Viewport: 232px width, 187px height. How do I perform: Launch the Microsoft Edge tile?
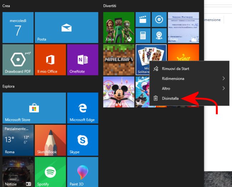[83, 108]
